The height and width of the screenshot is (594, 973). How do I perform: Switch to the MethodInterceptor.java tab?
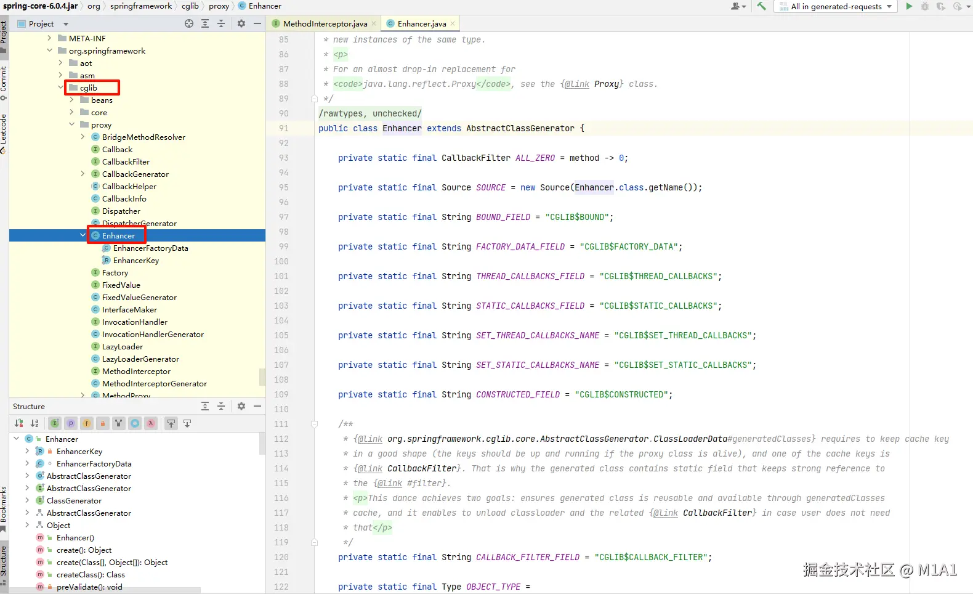pos(325,23)
